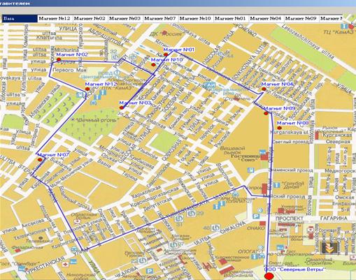The width and height of the screenshot is (356, 280).
Task: Click the ООО Северные Ветры label
Action: click(x=294, y=270)
